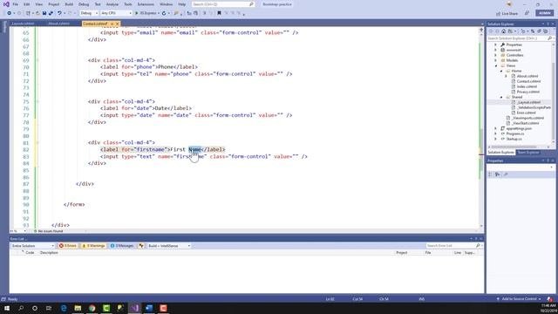Viewport: 558px width, 314px height.
Task: Click the Description column header in Error List
Action: [x=49, y=252]
